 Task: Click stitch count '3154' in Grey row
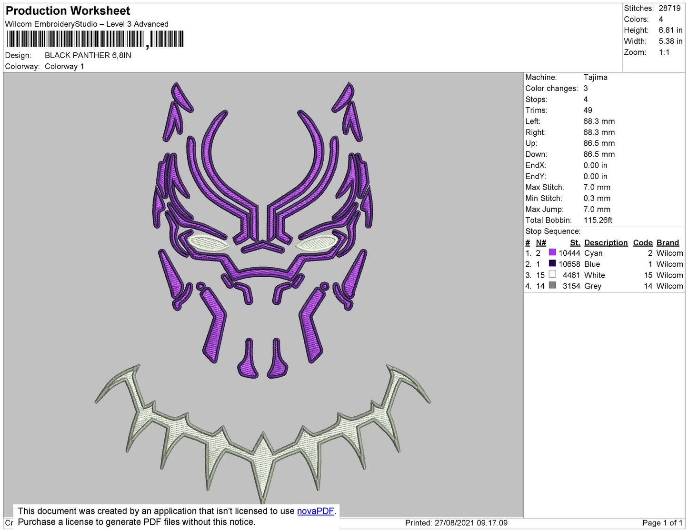[571, 286]
